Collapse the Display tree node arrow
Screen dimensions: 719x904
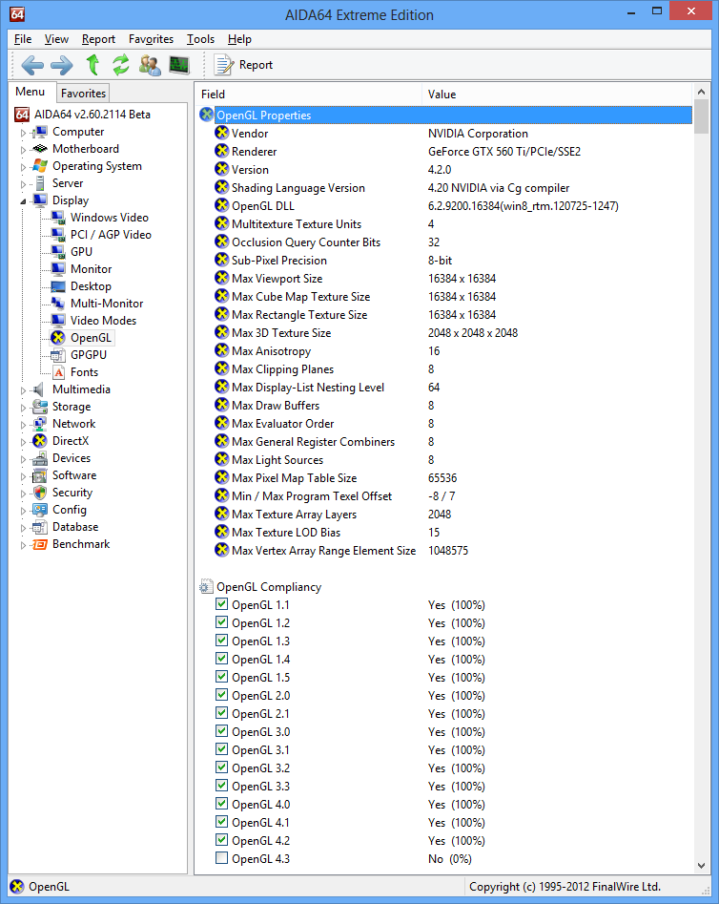(x=23, y=201)
